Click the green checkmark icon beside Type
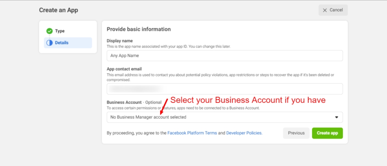The image size is (387, 166). coord(50,31)
